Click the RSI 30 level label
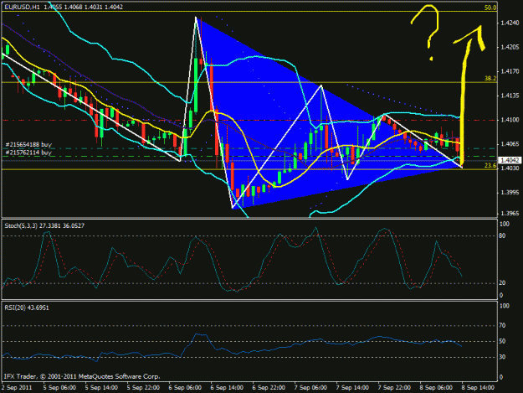This screenshot has height=393, width=523. pyautogui.click(x=503, y=357)
